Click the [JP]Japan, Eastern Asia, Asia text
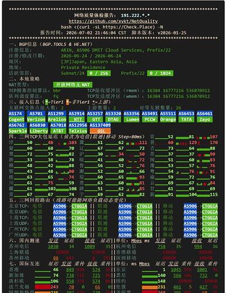Viewport: 226px width, 293px height. coord(99,62)
